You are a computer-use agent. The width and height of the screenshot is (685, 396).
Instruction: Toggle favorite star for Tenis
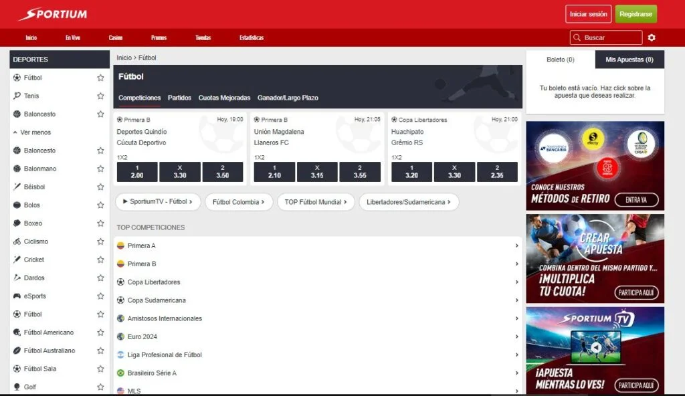coord(100,96)
